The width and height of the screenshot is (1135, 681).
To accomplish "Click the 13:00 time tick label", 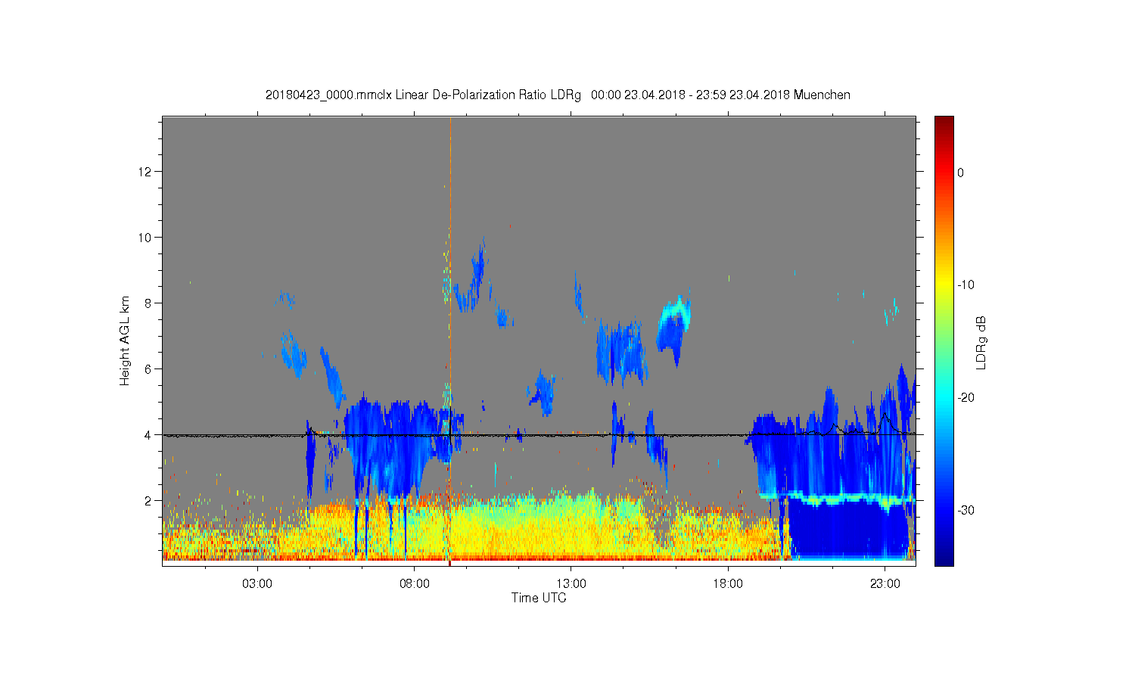I will pyautogui.click(x=571, y=584).
